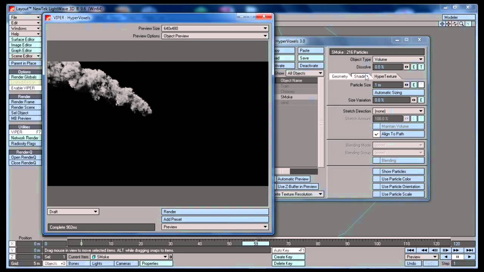Play animation in reverse
This screenshot has width=484, height=272.
point(445,257)
